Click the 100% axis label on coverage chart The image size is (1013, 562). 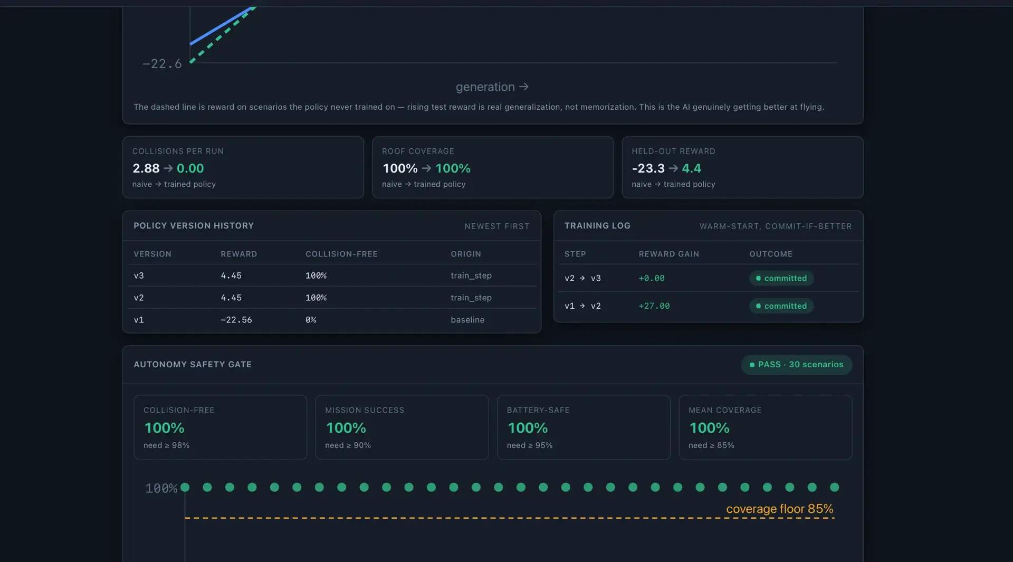(161, 489)
